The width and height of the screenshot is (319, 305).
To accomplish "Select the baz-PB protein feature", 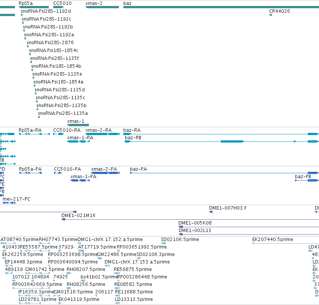I will [307, 180].
